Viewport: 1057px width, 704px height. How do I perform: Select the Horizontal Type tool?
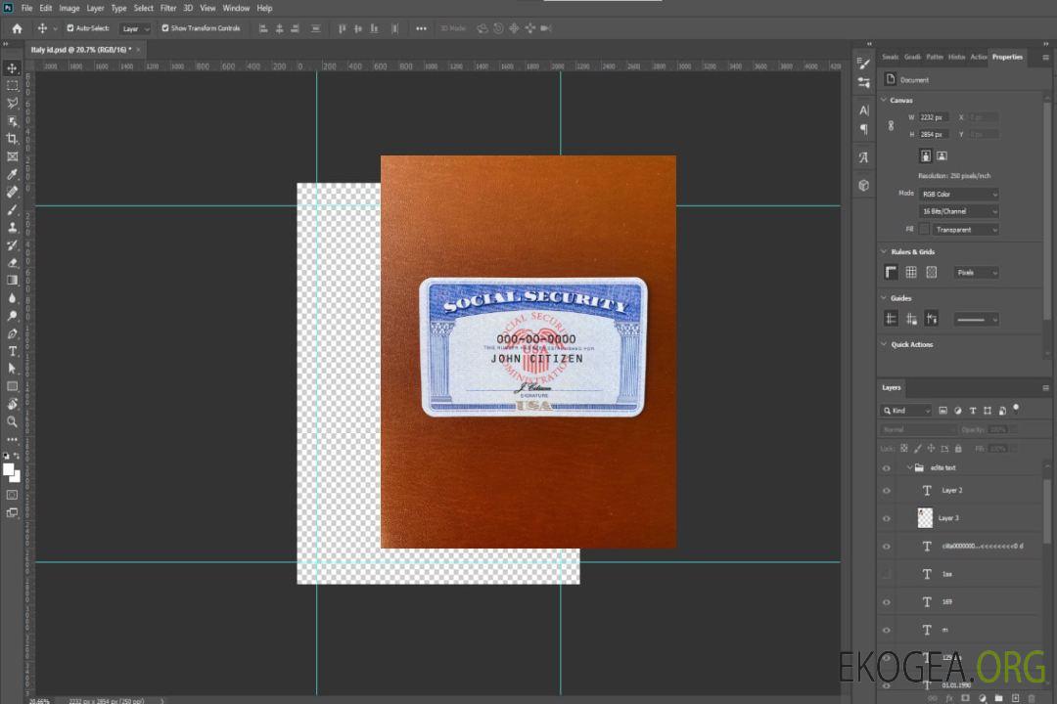point(12,351)
